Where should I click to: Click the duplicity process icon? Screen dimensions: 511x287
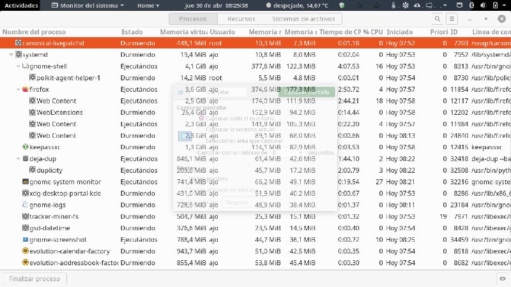[x=33, y=170]
